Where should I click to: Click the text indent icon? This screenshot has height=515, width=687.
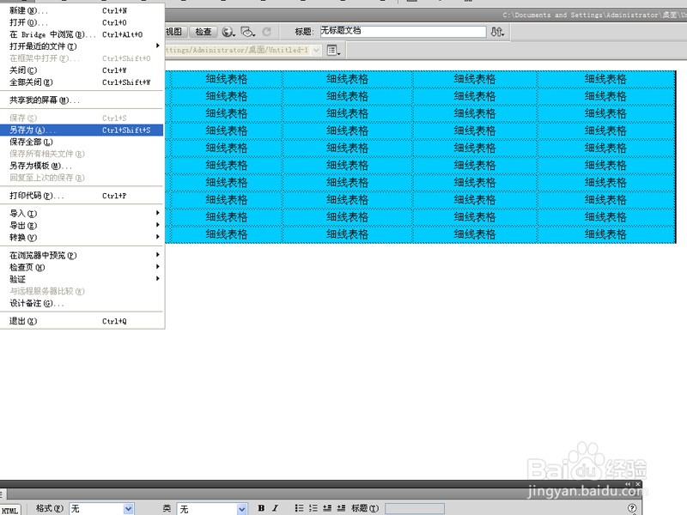click(341, 508)
